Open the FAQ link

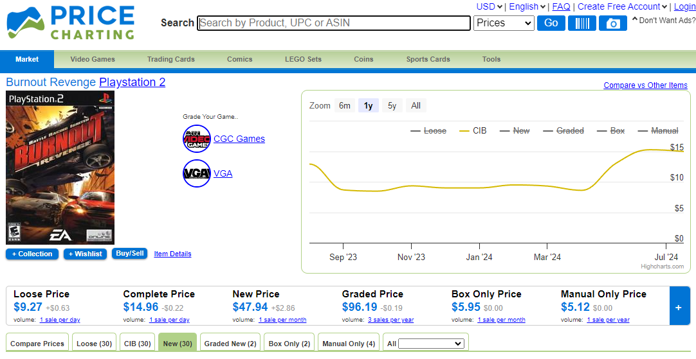point(561,6)
